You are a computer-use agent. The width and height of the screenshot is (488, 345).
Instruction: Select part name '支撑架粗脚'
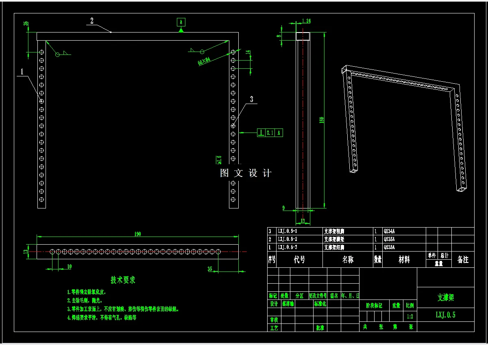pyautogui.click(x=334, y=231)
